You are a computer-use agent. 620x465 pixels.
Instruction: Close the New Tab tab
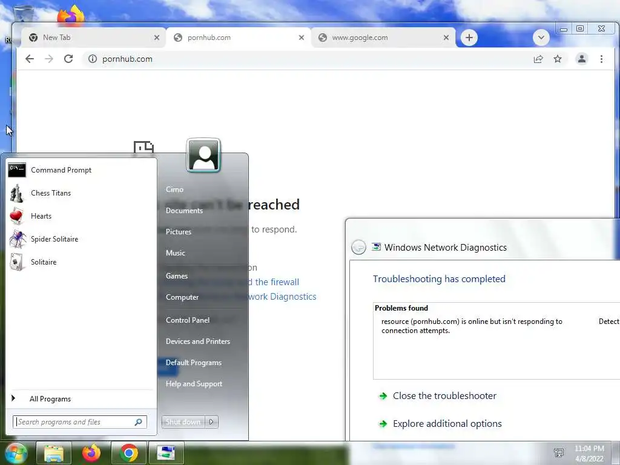pyautogui.click(x=157, y=38)
